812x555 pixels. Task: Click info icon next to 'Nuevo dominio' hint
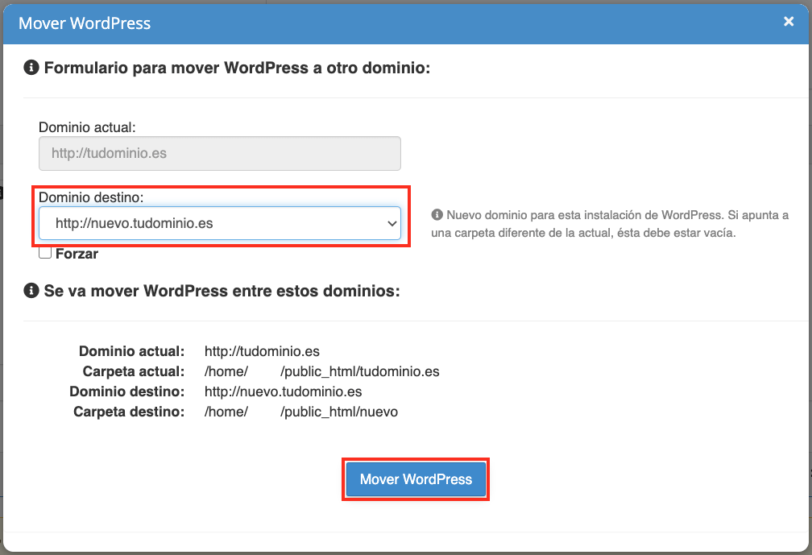pos(437,214)
